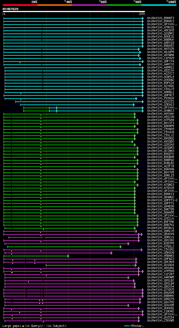Click the UniRef100_C5XLL5 label
The width and height of the screenshot is (179, 328).
(x=161, y=89)
